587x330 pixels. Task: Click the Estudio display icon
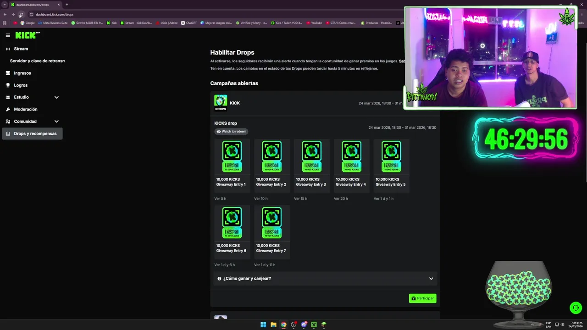coord(8,97)
